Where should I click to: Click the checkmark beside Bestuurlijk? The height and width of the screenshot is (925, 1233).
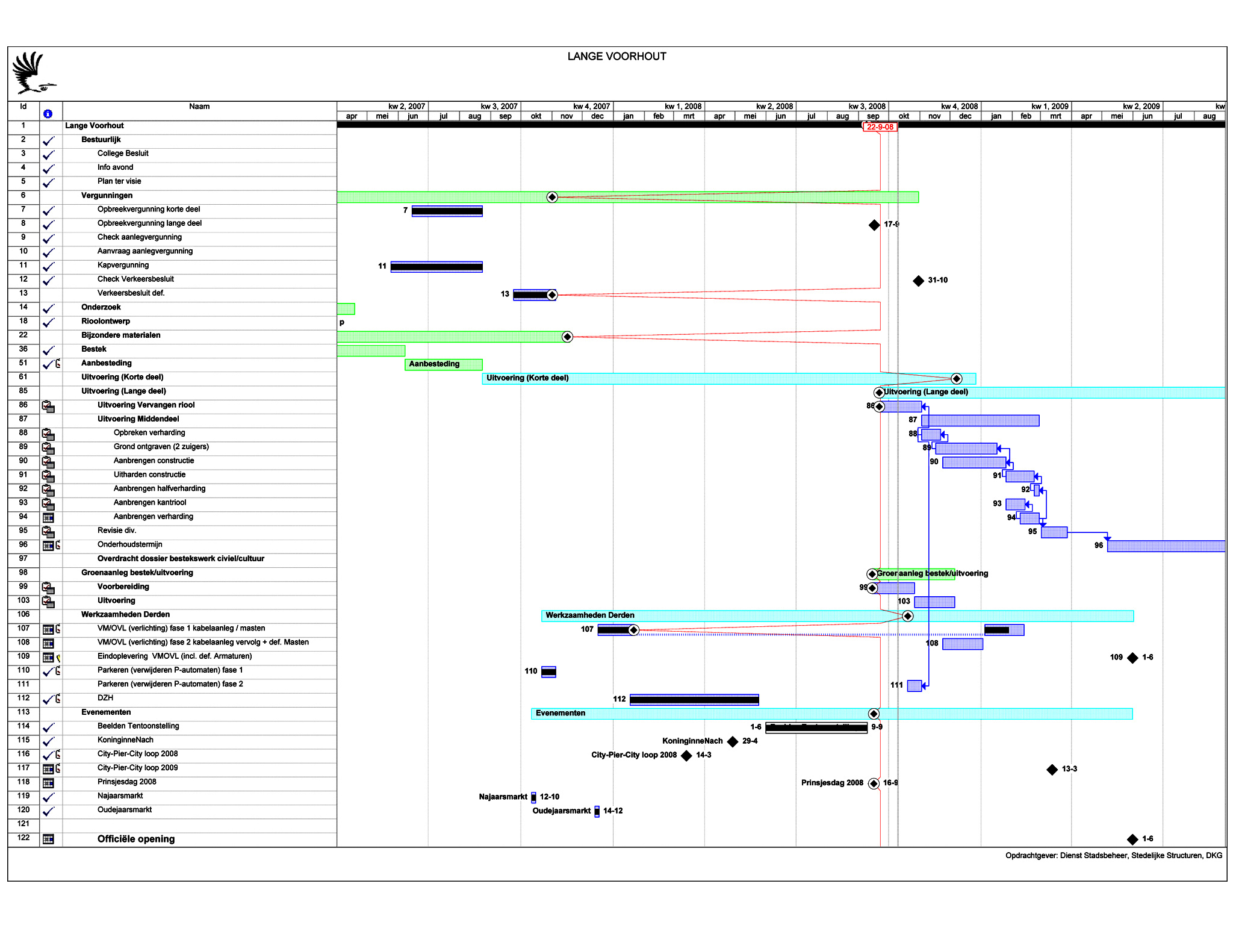(49, 141)
